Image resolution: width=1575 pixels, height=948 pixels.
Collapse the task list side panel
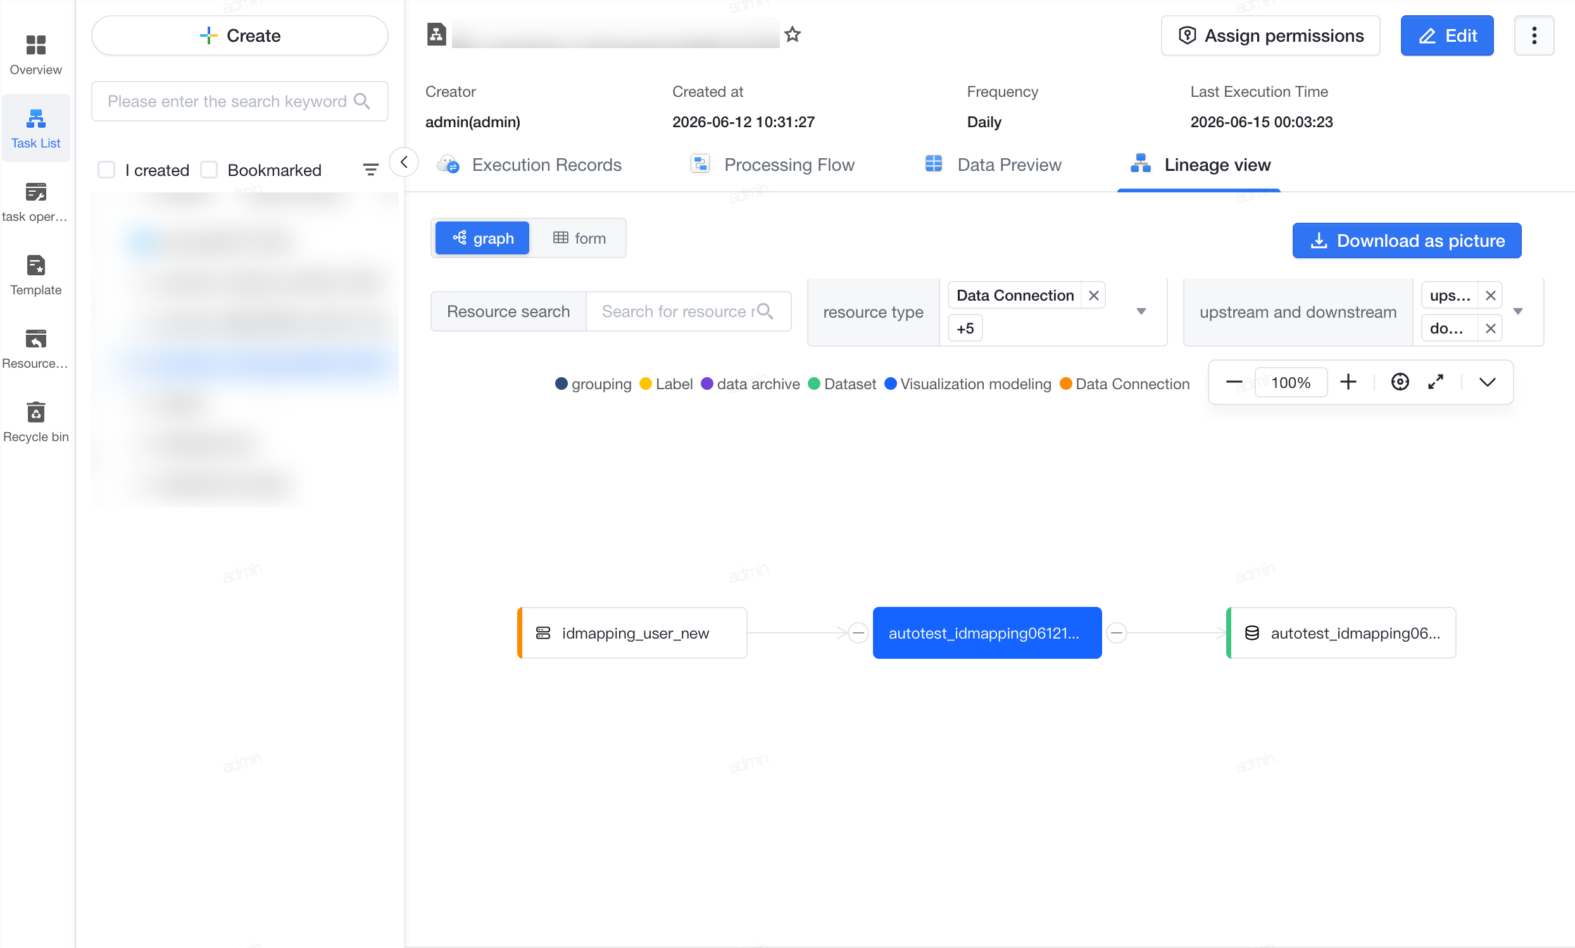click(x=404, y=162)
